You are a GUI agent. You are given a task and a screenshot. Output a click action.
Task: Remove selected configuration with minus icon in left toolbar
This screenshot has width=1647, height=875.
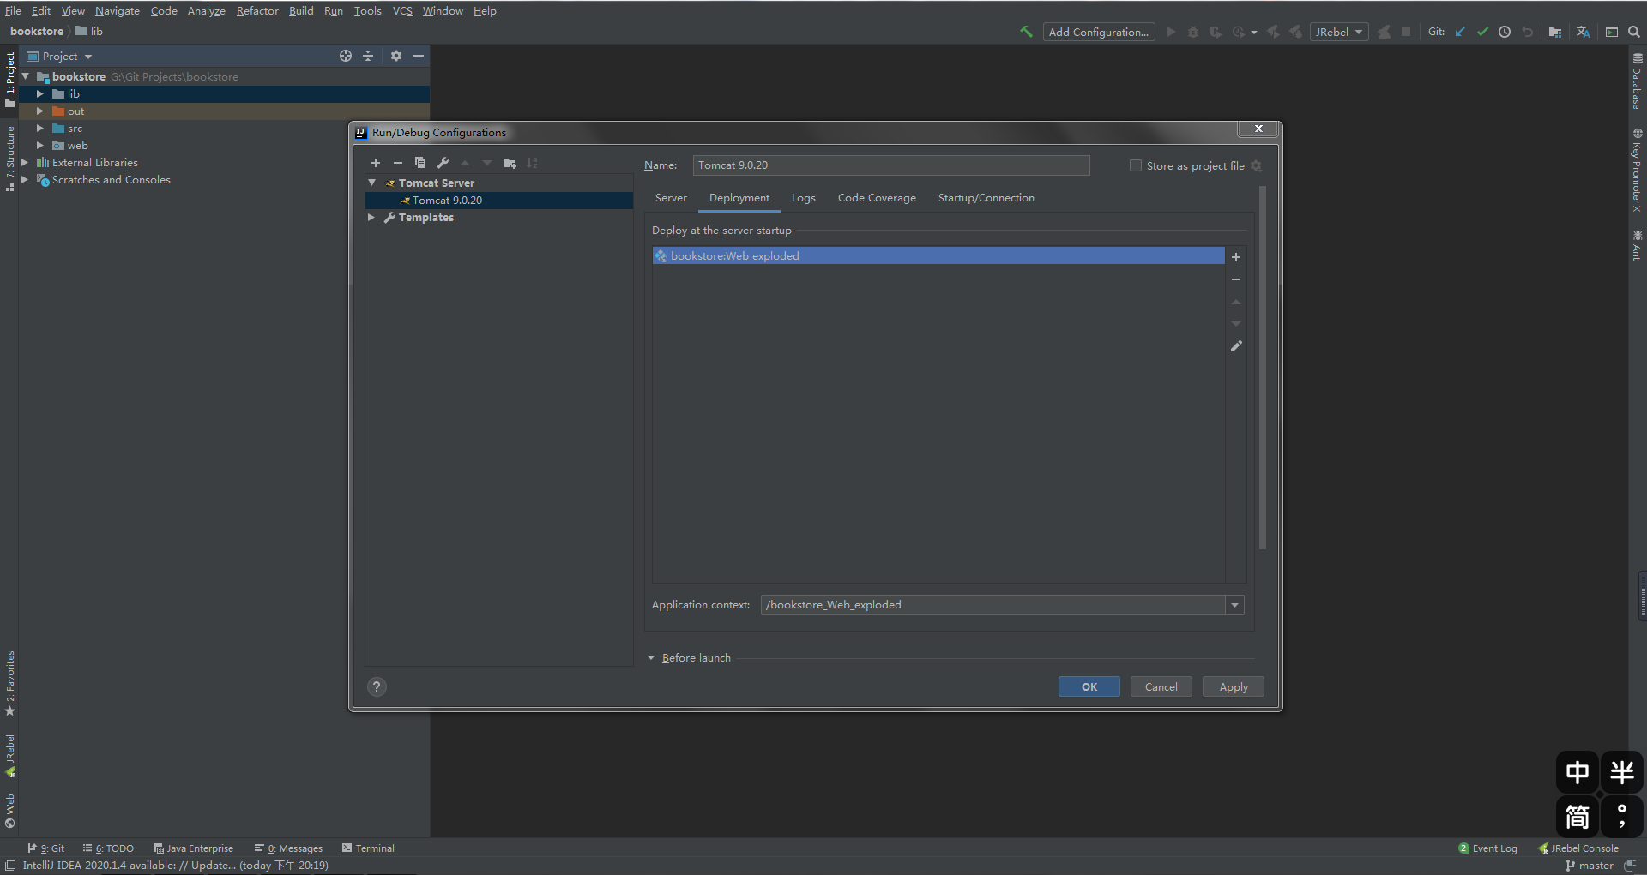[x=398, y=163]
